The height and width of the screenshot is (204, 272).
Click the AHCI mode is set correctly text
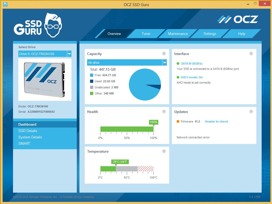coord(194,83)
